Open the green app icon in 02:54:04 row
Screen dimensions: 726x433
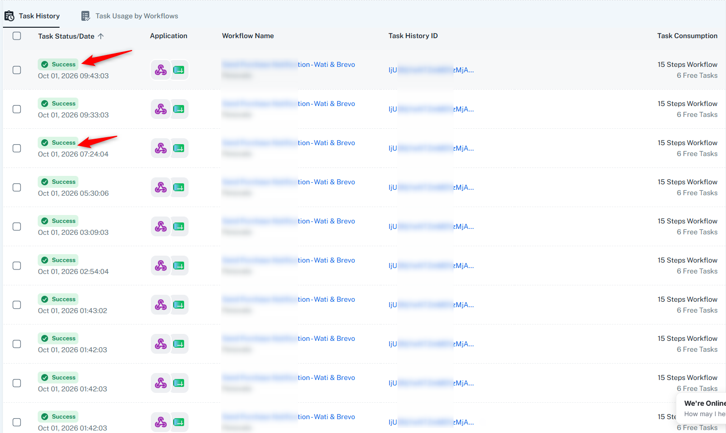179,266
